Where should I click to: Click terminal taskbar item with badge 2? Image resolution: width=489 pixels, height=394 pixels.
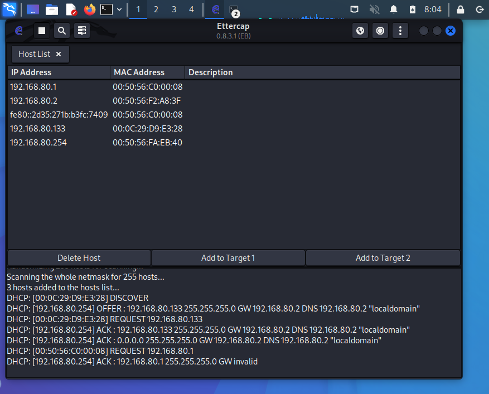point(234,10)
